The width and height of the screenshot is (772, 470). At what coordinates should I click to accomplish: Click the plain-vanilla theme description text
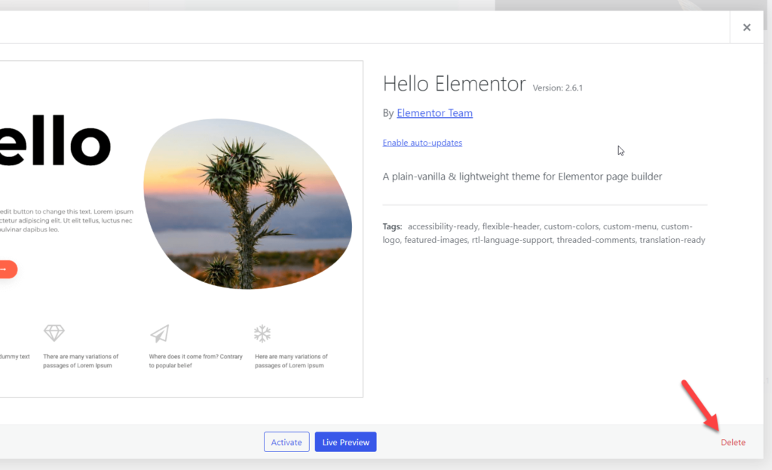coord(522,177)
